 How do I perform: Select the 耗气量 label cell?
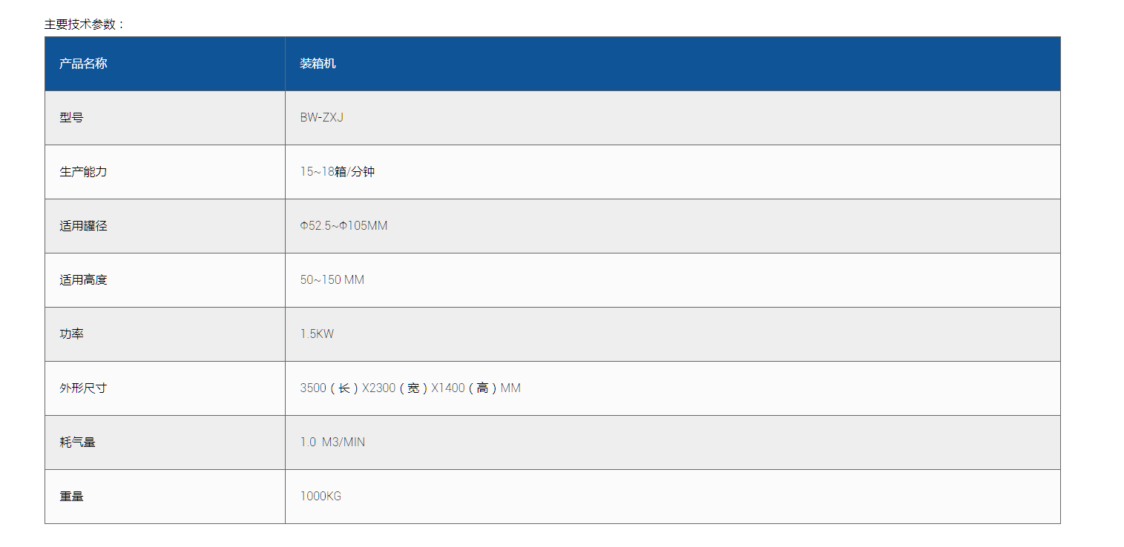[x=77, y=442]
